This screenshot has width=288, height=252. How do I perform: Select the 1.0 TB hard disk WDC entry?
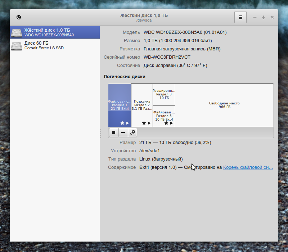click(x=54, y=32)
